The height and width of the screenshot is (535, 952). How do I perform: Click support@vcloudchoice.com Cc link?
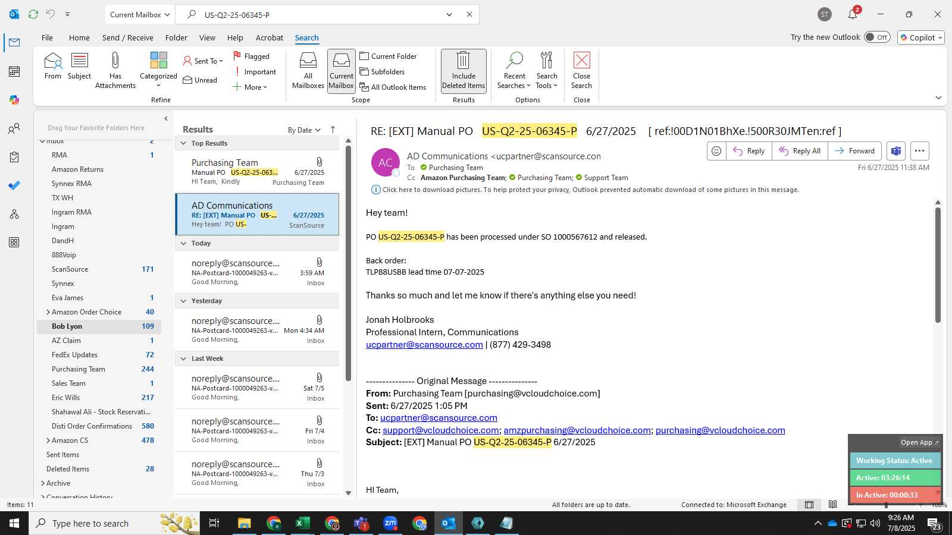coord(440,430)
